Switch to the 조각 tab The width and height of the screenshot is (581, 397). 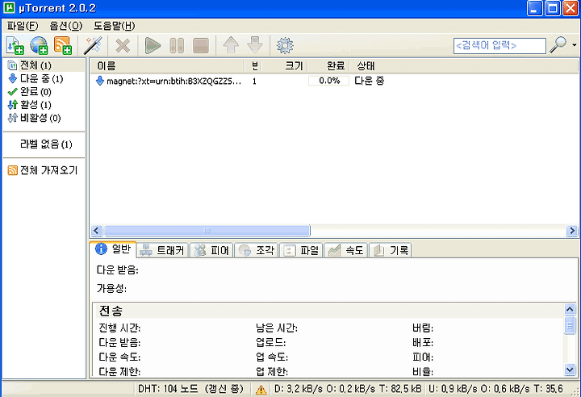coord(257,251)
